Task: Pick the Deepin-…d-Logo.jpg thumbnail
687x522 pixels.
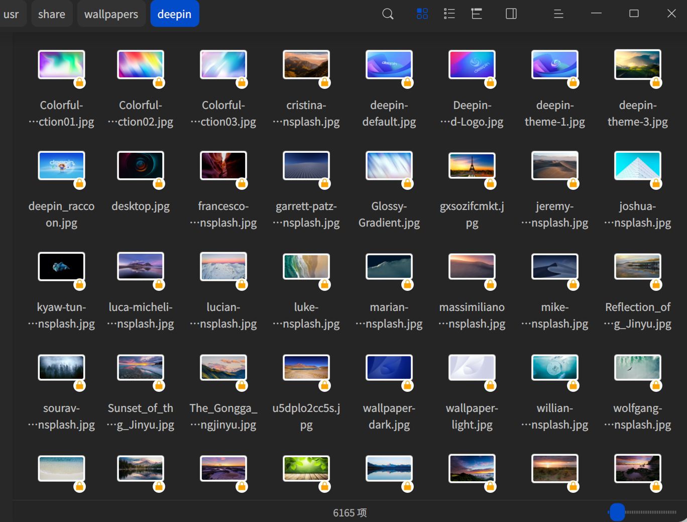Action: click(x=472, y=65)
